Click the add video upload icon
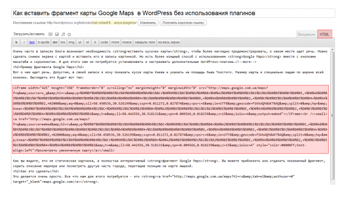 (57, 34)
